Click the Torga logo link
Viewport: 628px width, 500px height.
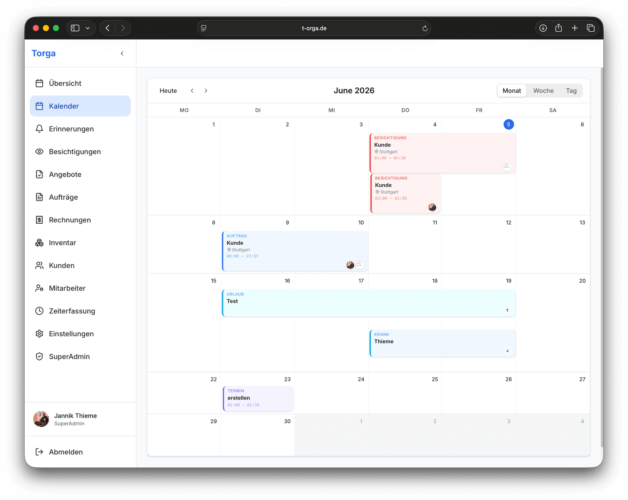click(x=44, y=53)
